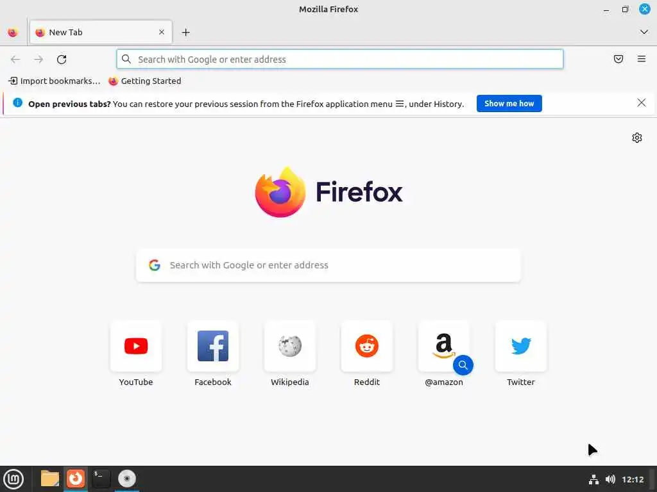657x492 pixels.
Task: Open new tab personalize gear icon
Action: tap(637, 138)
